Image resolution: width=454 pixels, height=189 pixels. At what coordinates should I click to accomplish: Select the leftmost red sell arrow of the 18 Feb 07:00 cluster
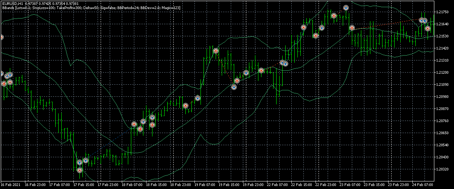coord(134,124)
